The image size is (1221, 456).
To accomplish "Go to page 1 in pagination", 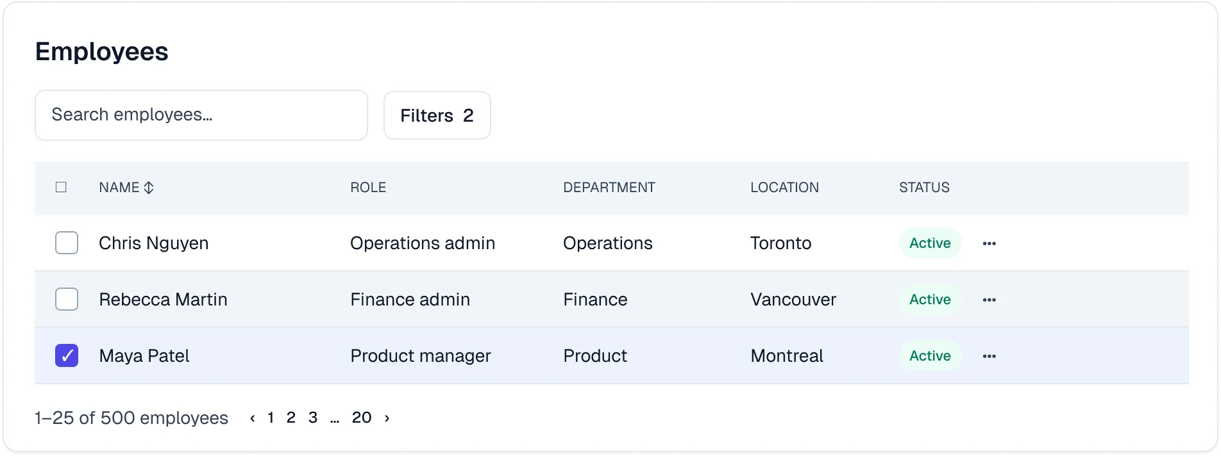I will (x=271, y=418).
